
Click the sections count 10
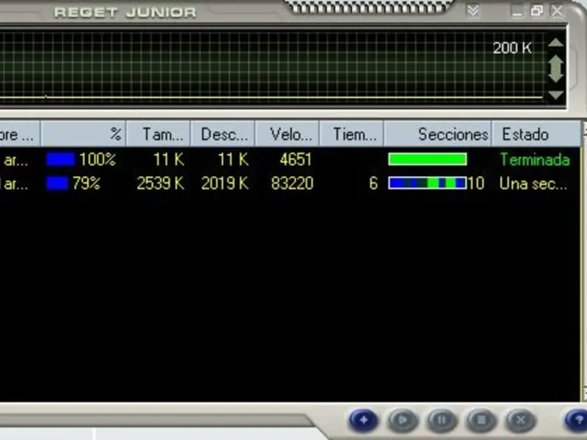475,183
